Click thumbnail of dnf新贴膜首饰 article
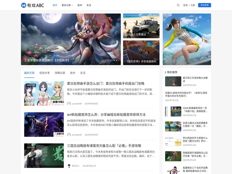The width and height of the screenshot is (232, 174). pos(44,124)
